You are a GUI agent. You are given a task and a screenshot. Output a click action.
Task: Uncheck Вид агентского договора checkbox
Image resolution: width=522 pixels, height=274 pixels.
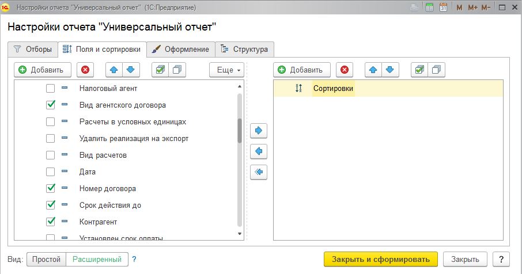pos(50,105)
